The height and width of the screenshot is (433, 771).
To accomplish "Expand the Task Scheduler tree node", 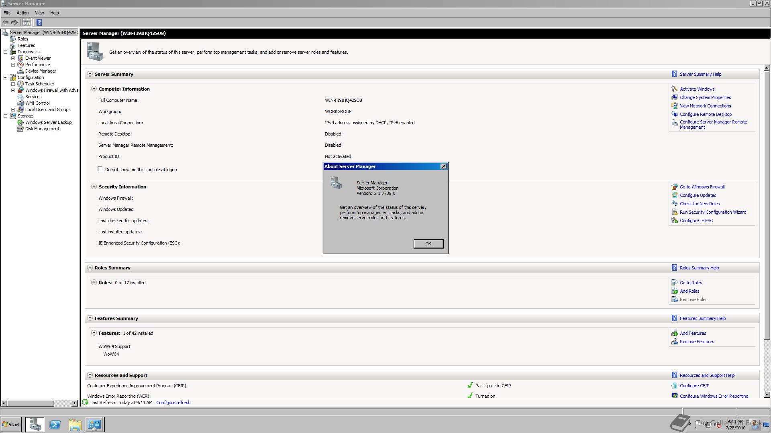I will click(x=13, y=84).
